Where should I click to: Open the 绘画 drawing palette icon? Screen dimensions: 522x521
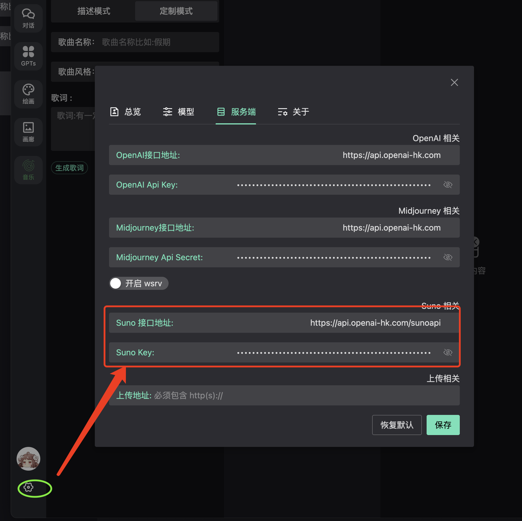(28, 94)
